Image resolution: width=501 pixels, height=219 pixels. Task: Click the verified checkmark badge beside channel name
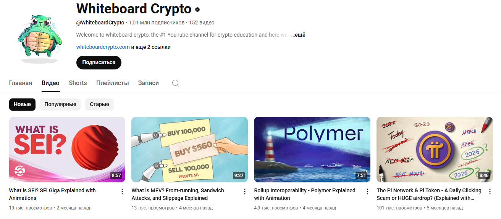click(197, 9)
